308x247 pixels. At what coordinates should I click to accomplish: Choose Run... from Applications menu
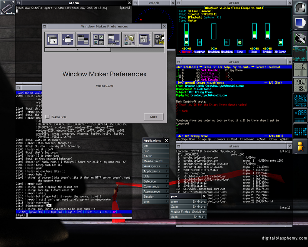click(x=156, y=151)
